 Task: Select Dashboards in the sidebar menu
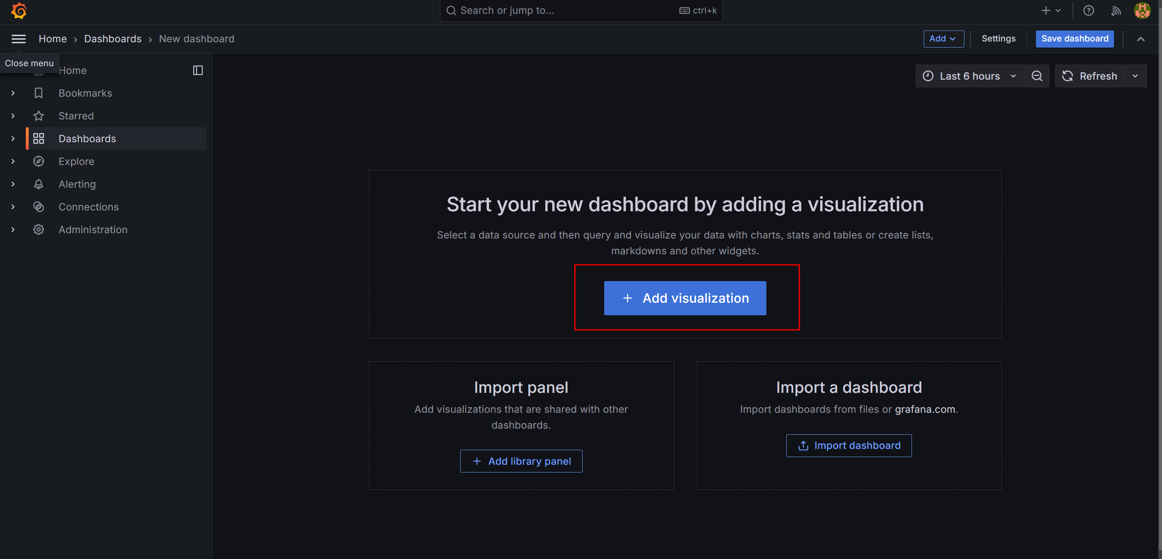tap(87, 139)
